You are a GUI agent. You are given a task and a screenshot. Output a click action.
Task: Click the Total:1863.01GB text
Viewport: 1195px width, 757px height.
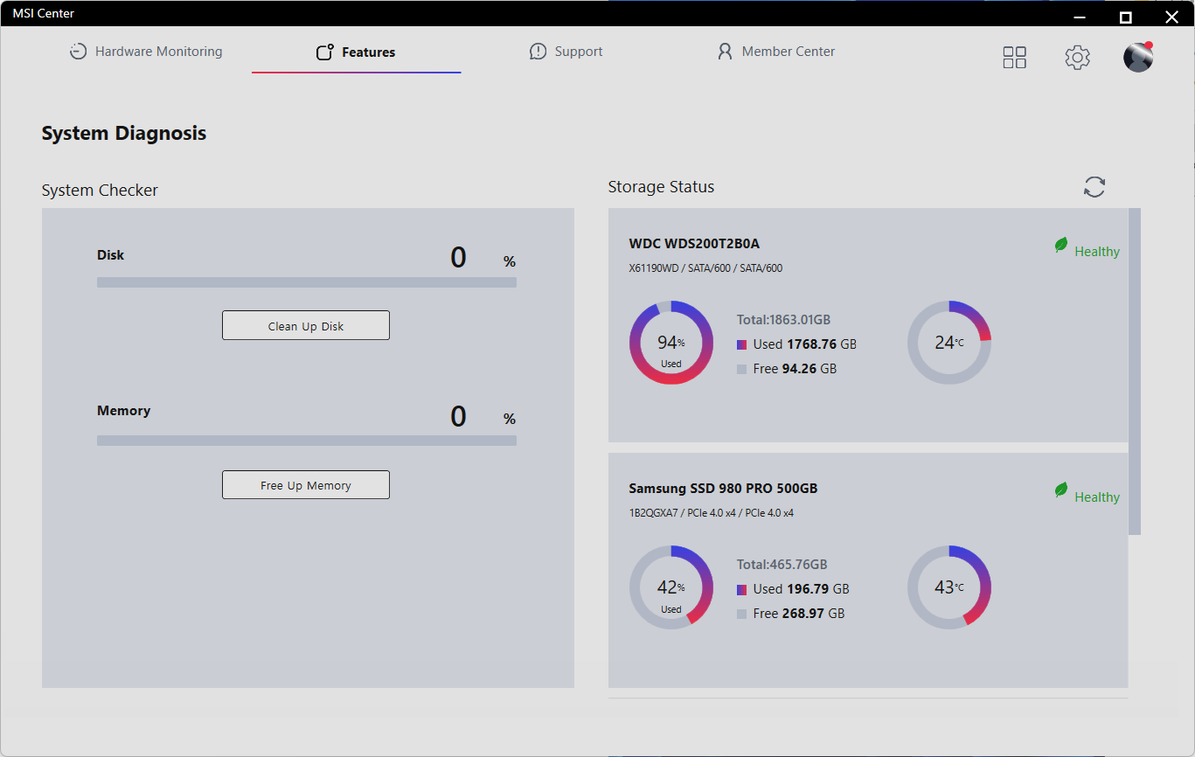click(x=783, y=320)
